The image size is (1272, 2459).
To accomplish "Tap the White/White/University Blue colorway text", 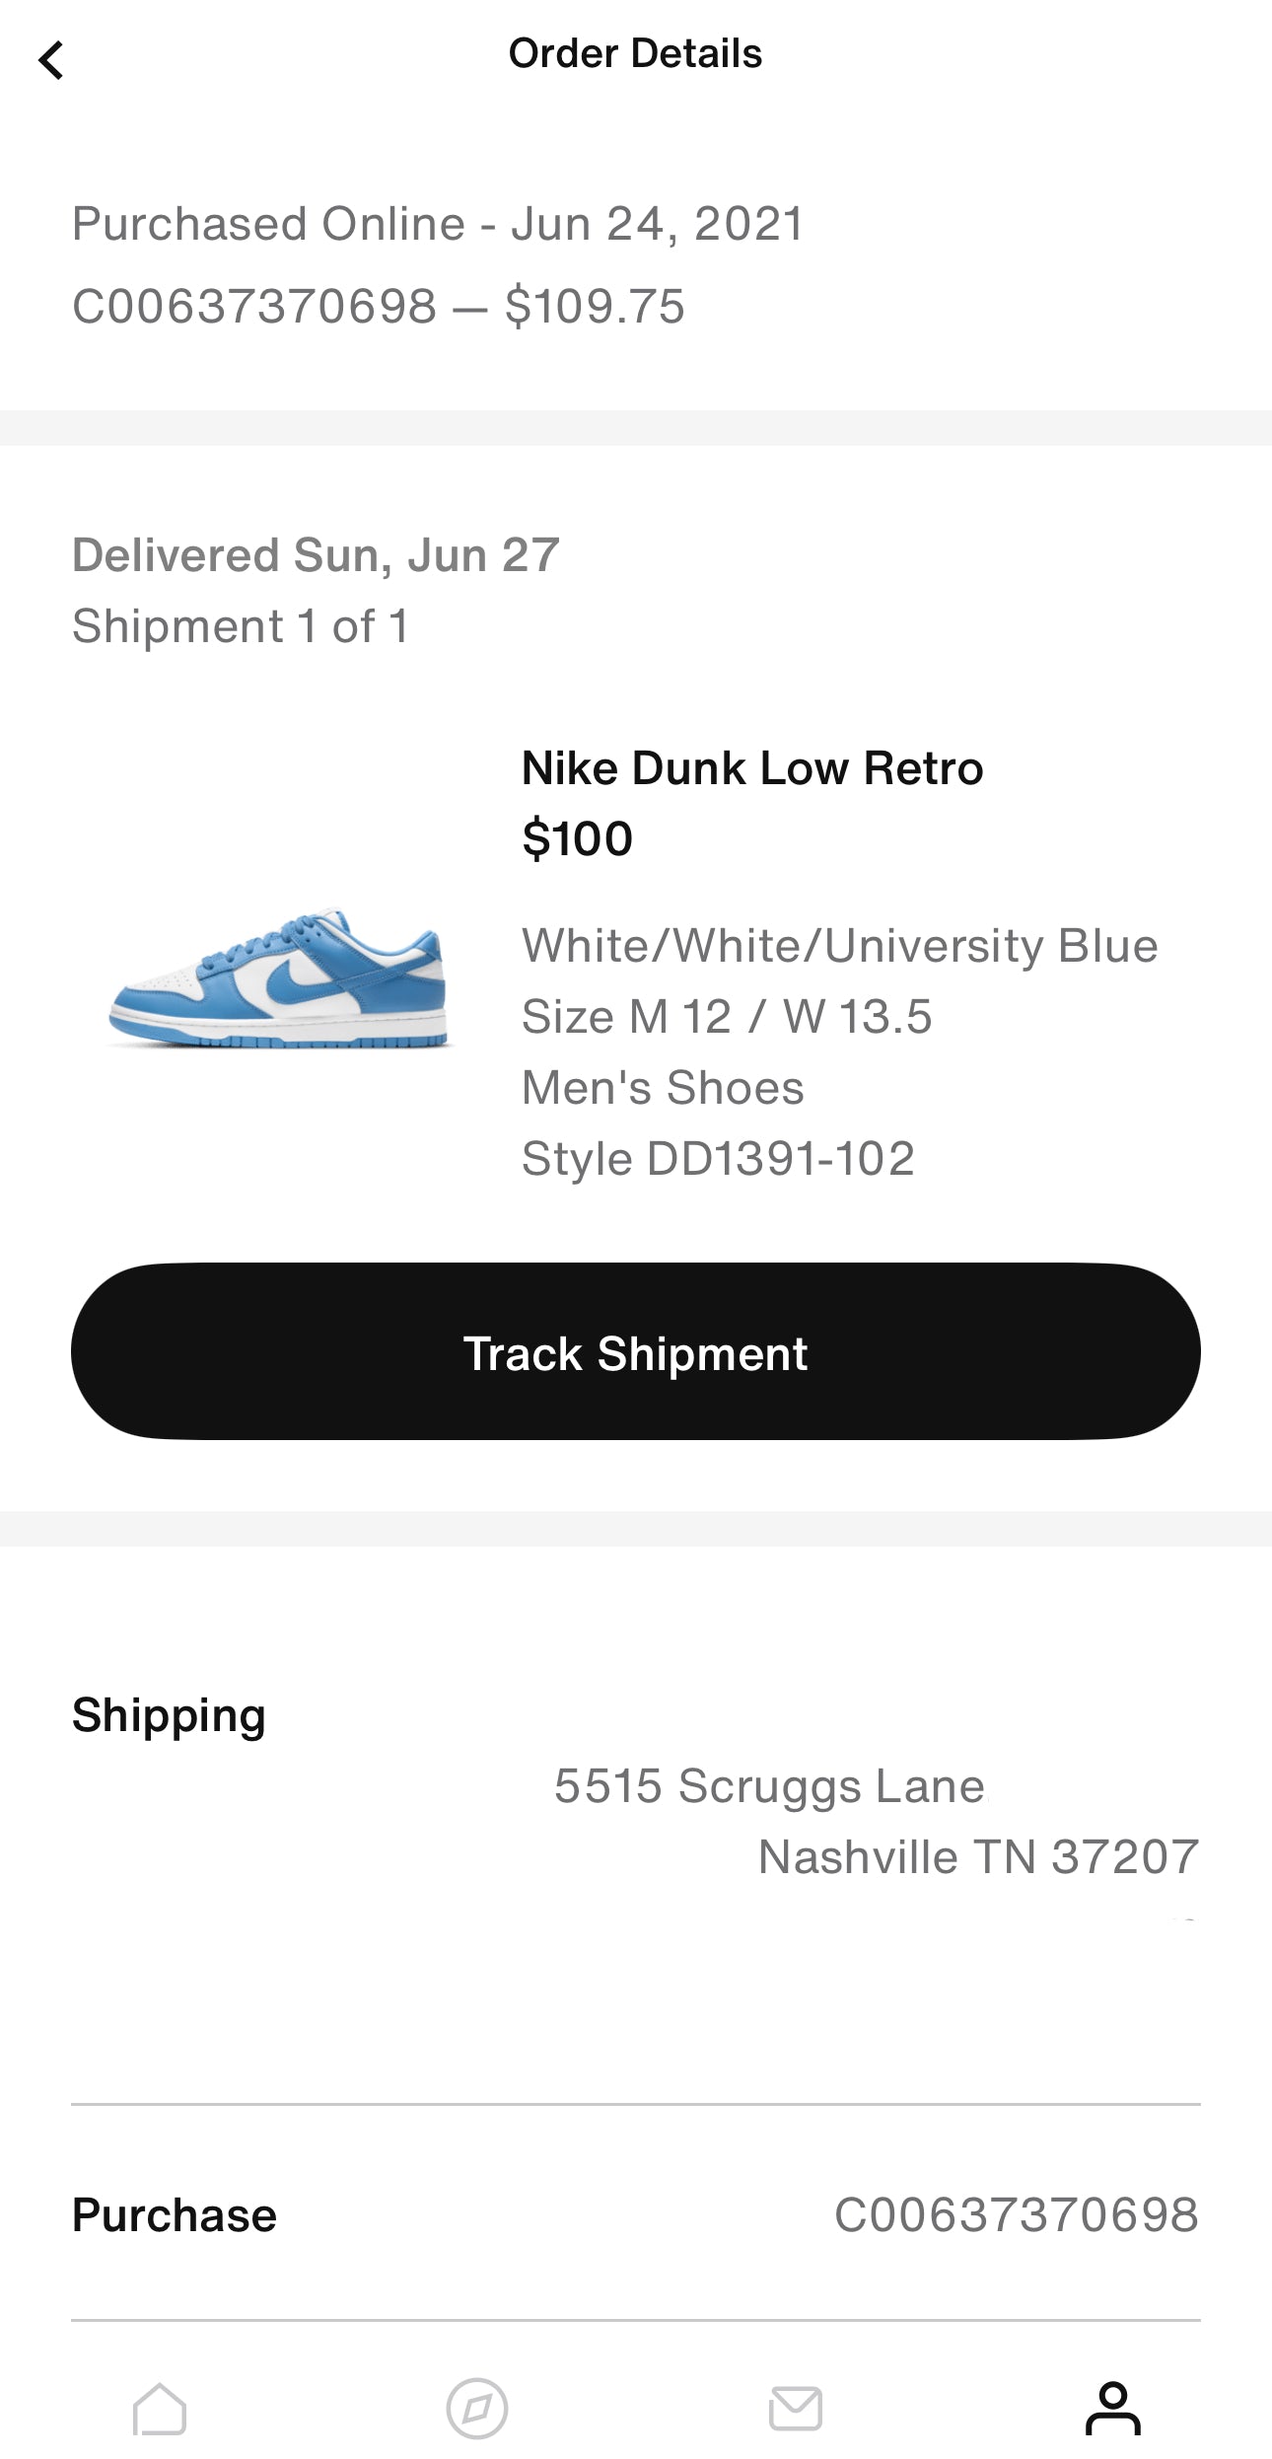I will (839, 946).
